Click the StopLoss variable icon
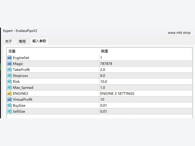Viewport: 195px width, 146px height. [9, 76]
